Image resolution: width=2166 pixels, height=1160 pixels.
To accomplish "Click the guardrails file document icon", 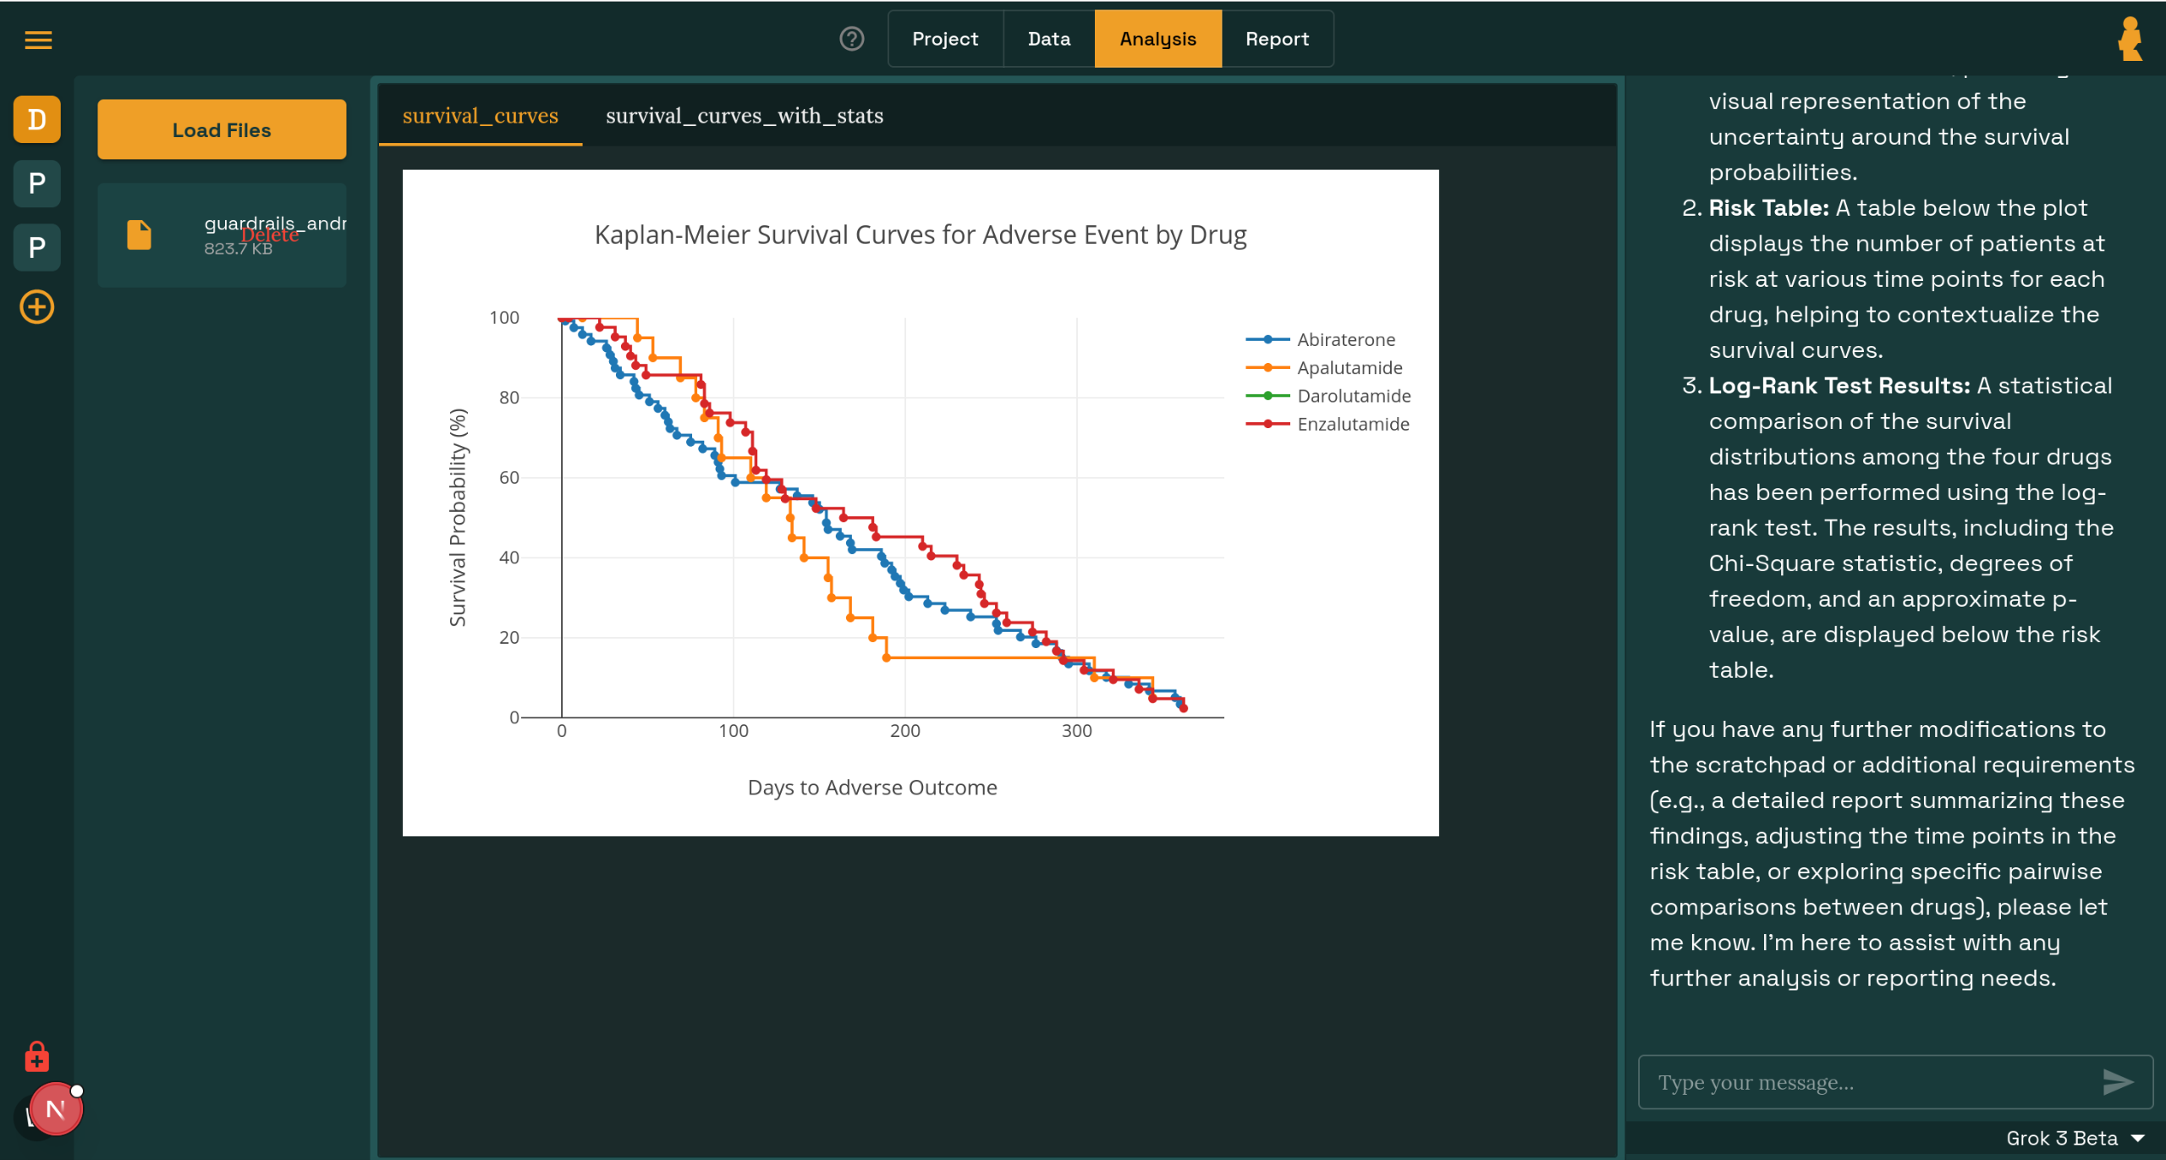I will point(139,234).
